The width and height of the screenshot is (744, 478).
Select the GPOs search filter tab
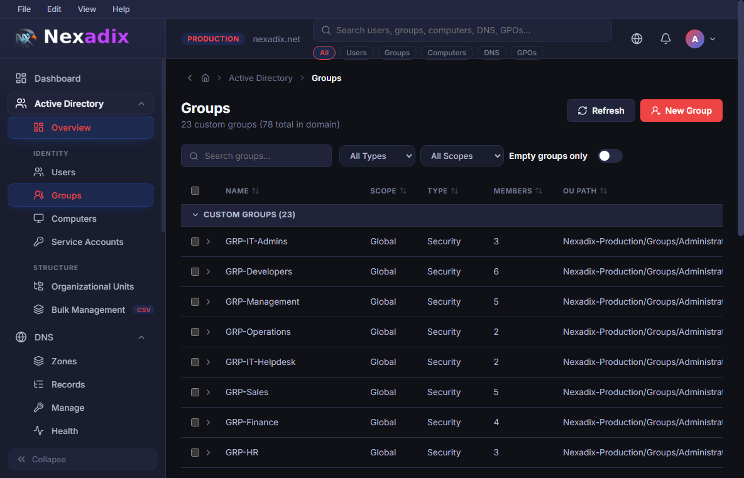527,53
